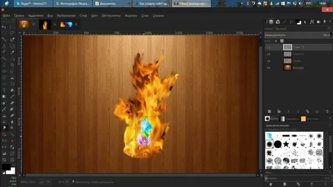Click the black foreground color swatch
Viewport: 333px width, 187px height.
click(x=6, y=167)
